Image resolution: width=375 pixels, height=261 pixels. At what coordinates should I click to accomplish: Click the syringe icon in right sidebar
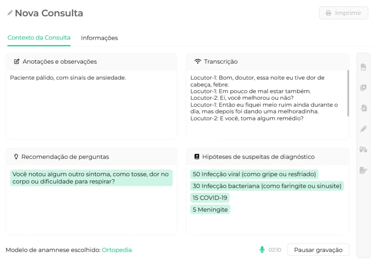pos(363,129)
